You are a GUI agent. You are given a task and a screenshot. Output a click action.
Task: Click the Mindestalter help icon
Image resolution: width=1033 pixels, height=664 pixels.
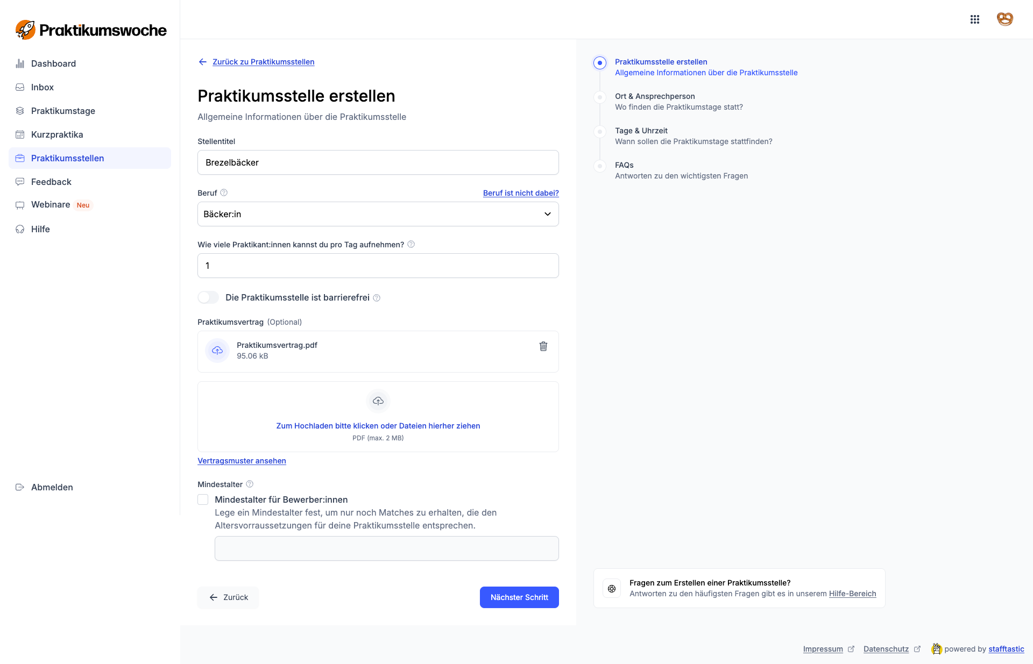coord(250,484)
